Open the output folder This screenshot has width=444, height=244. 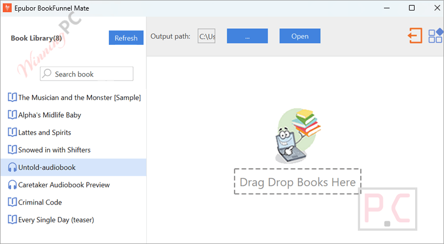click(x=300, y=36)
